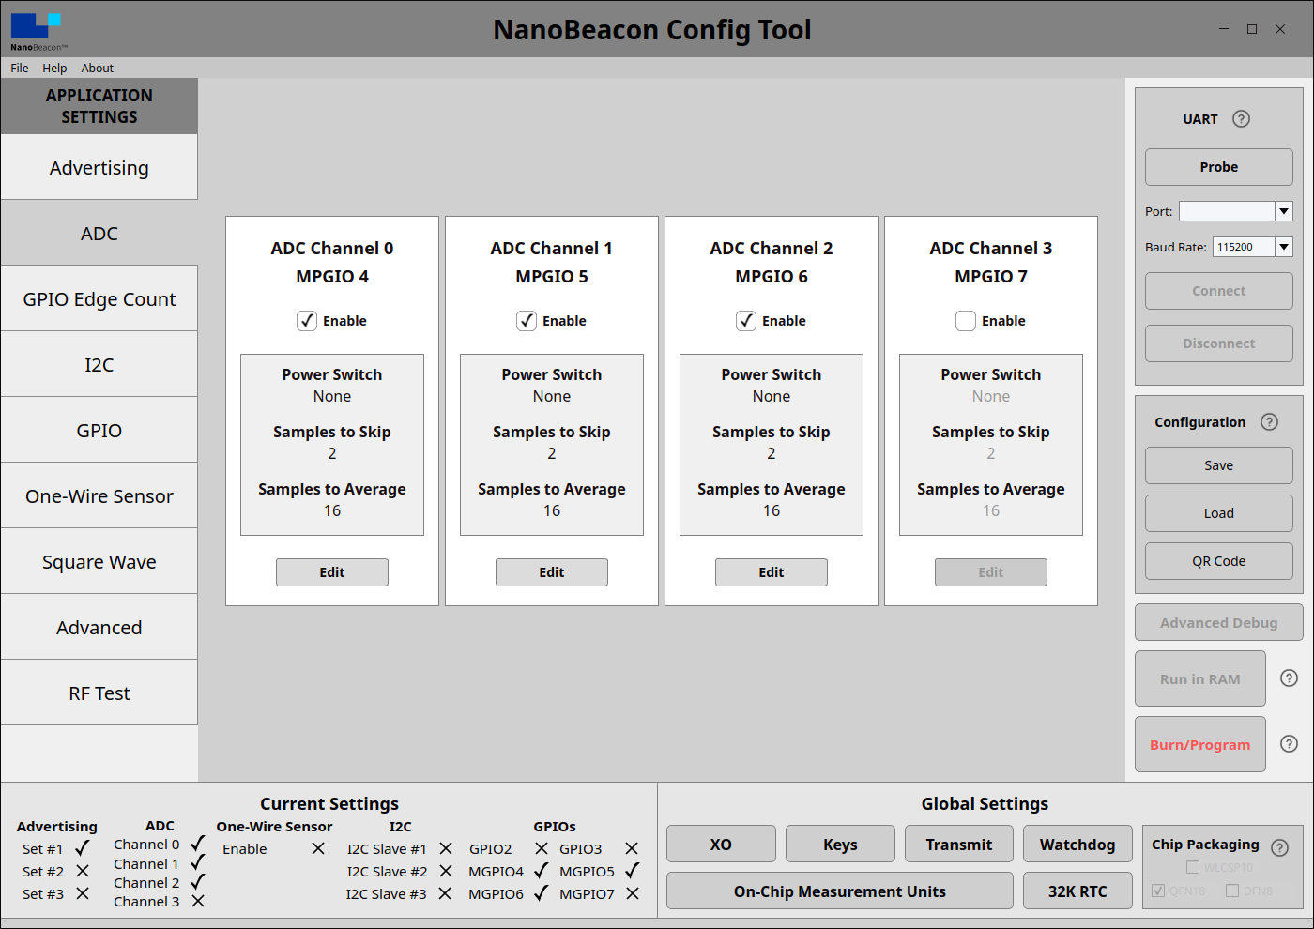Click the Burn/Program help icon

point(1290,744)
